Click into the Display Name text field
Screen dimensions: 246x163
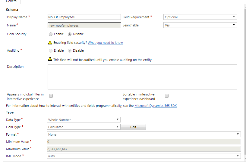pyautogui.click(x=84, y=17)
